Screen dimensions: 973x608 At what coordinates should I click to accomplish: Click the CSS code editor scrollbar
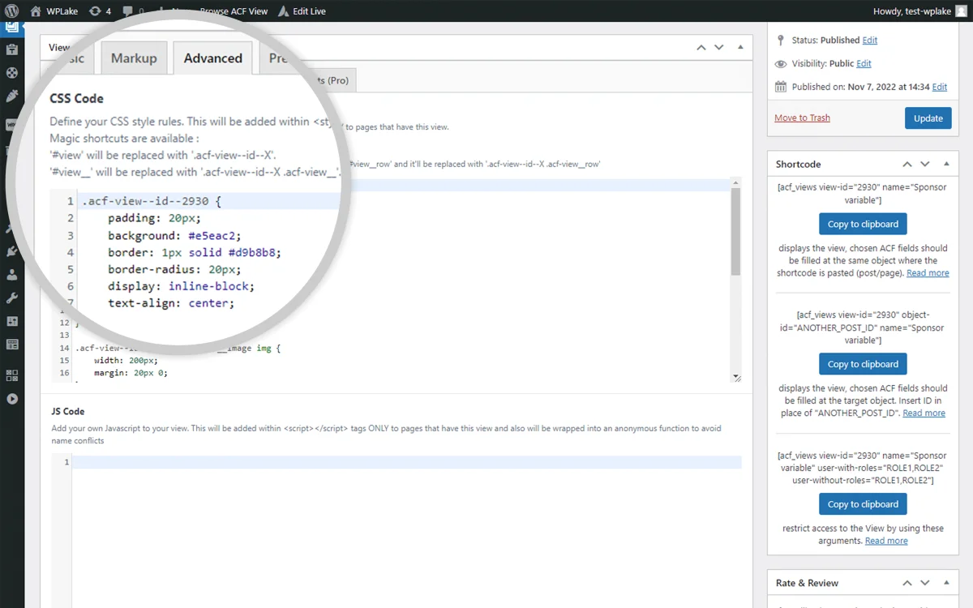tap(735, 233)
